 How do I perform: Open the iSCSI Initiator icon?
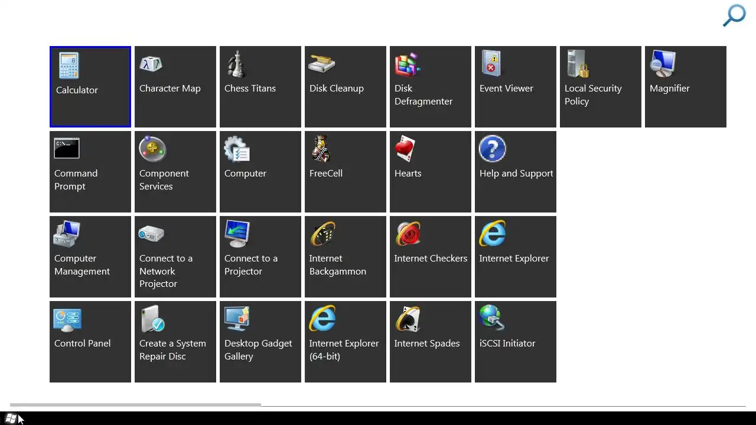click(x=493, y=318)
